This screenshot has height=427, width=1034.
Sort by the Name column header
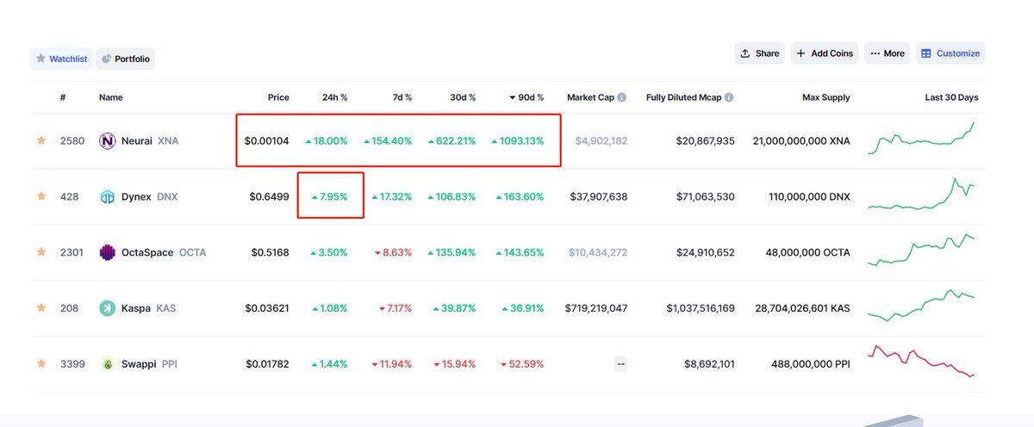111,97
